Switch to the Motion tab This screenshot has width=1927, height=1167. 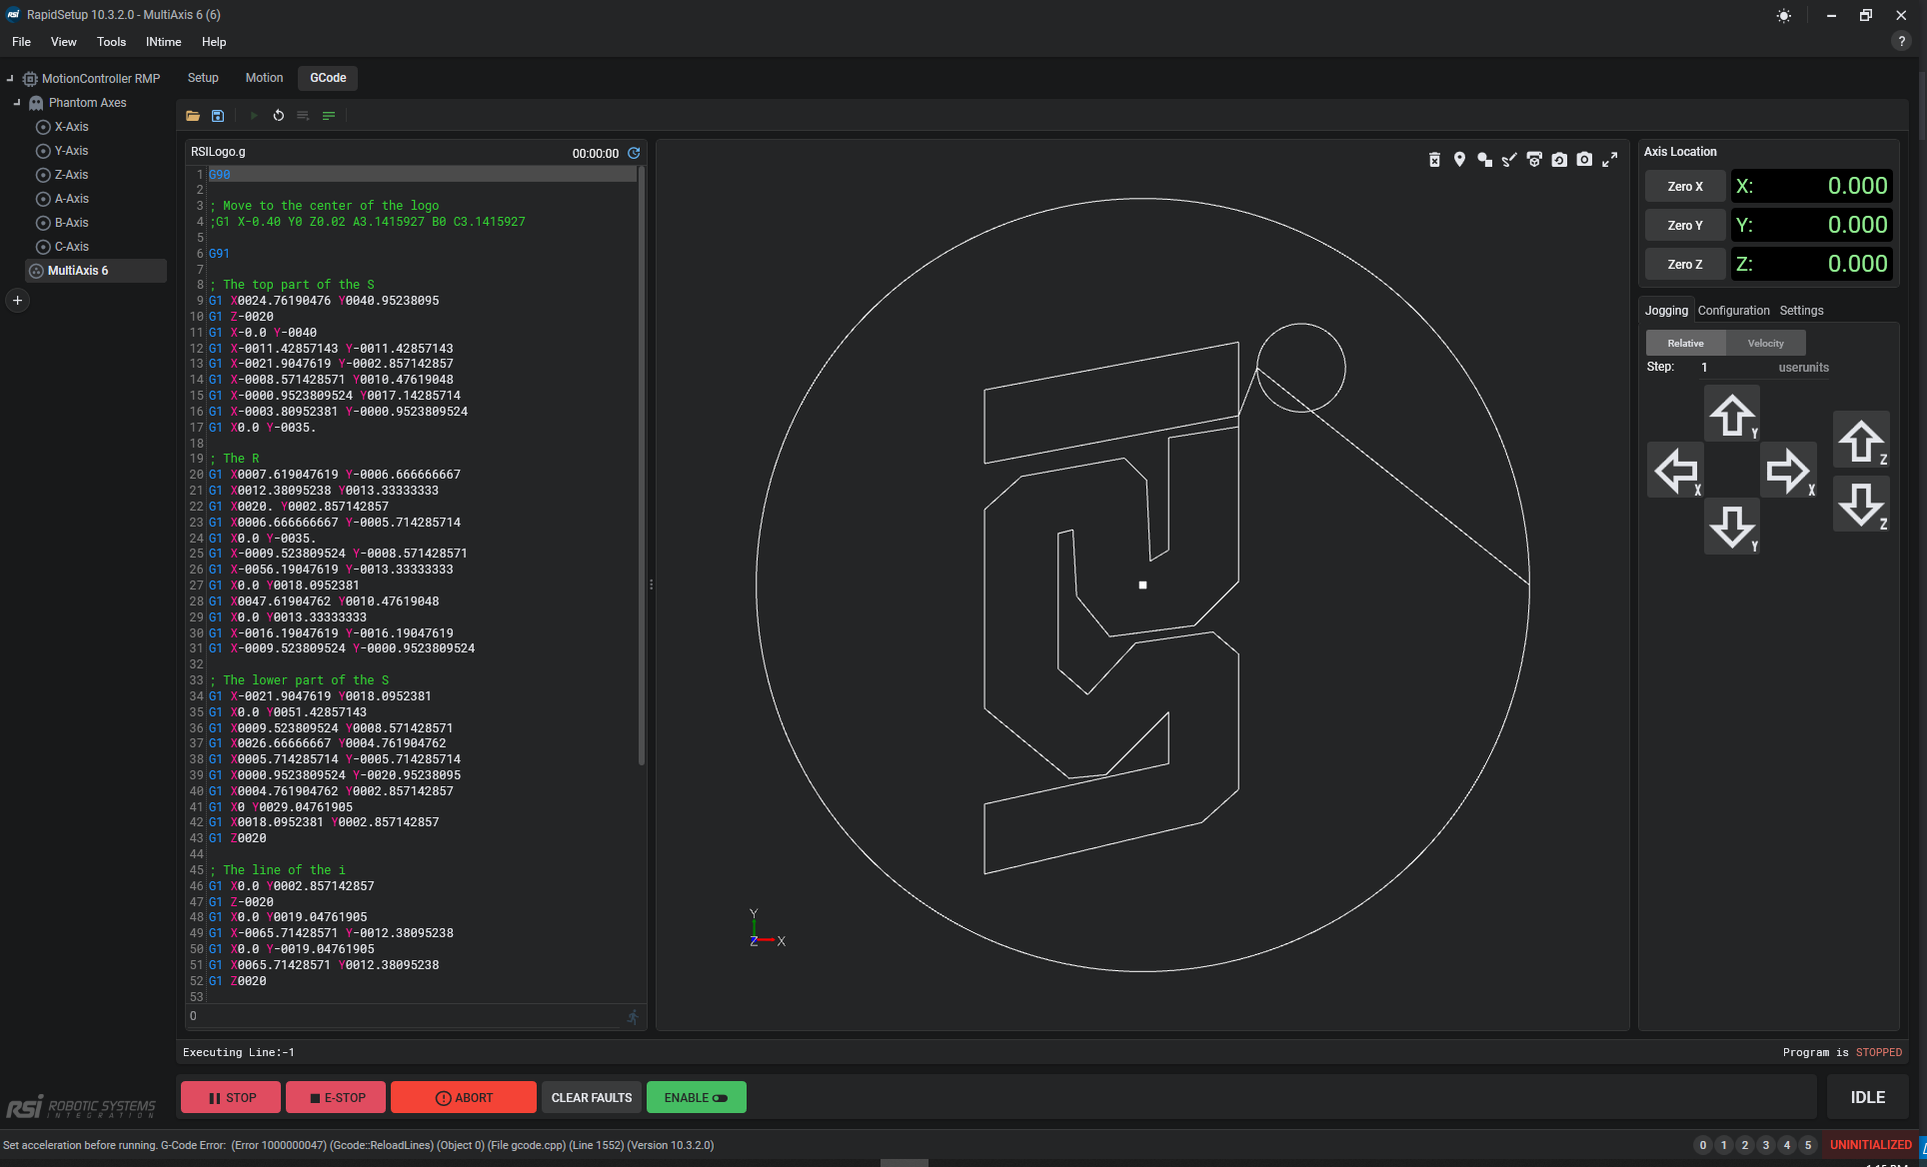[x=264, y=78]
